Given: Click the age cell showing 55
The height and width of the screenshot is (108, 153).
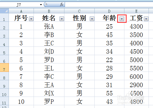Looking at the screenshot, I should click(x=109, y=93).
